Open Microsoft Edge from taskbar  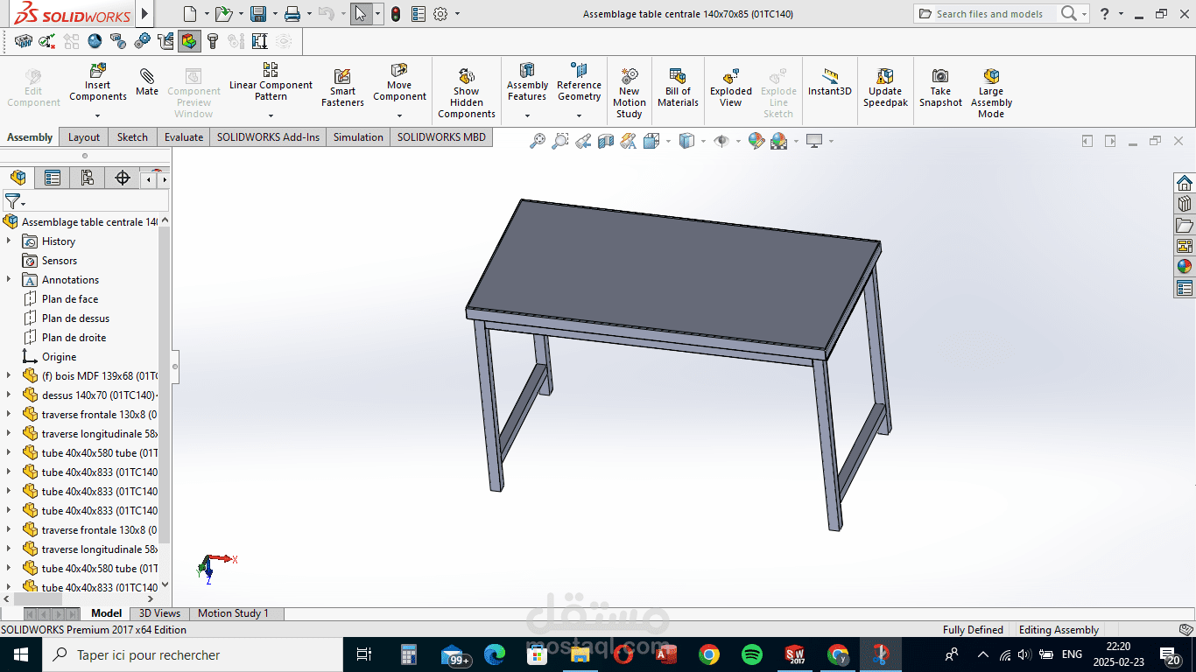495,654
